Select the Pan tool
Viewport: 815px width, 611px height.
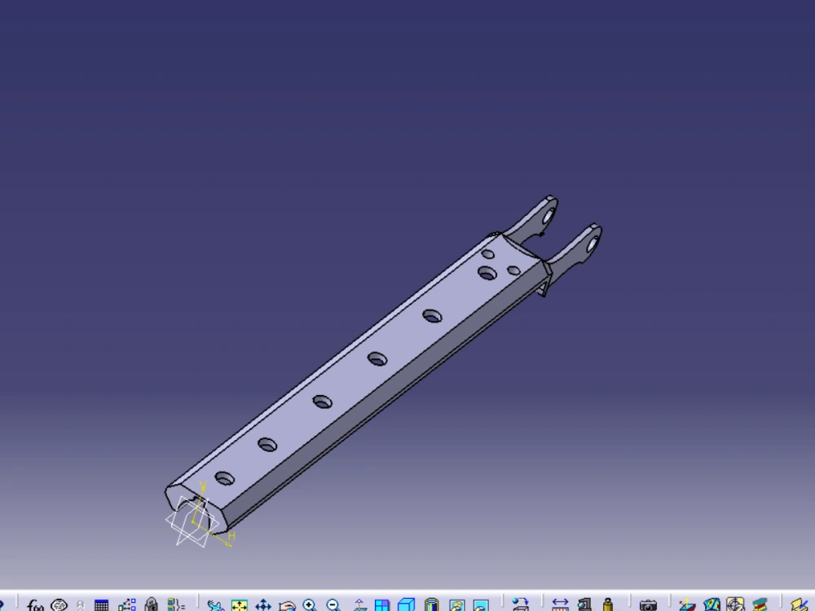point(263,605)
